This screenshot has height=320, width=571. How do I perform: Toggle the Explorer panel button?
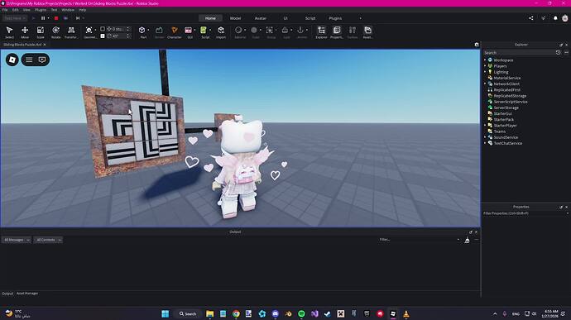click(x=321, y=32)
